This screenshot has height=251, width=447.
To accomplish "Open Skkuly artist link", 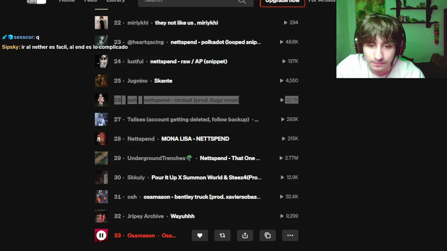I will pos(136,177).
